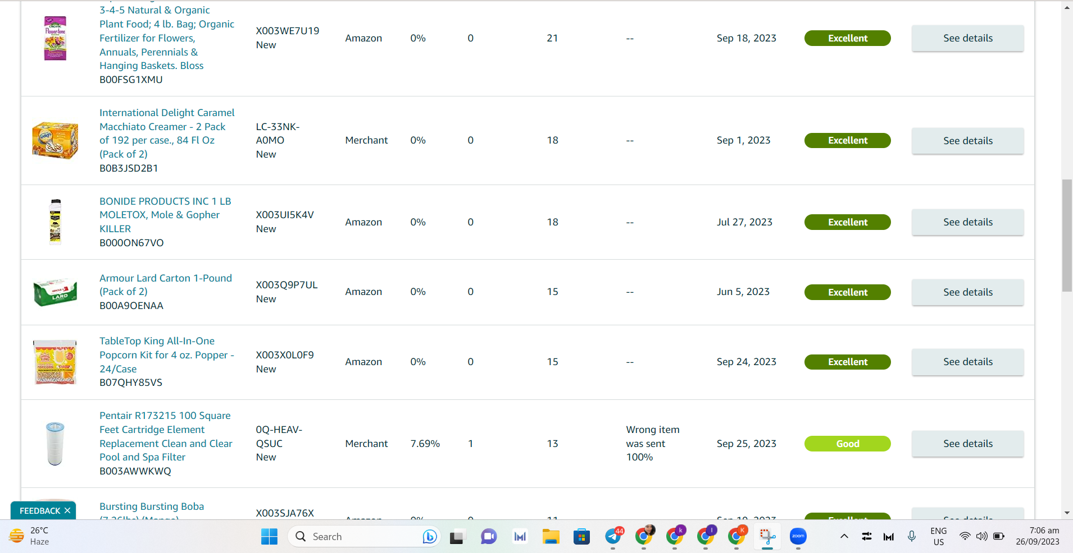Open Chrome window with photo profile badge
The width and height of the screenshot is (1073, 553).
click(x=644, y=536)
